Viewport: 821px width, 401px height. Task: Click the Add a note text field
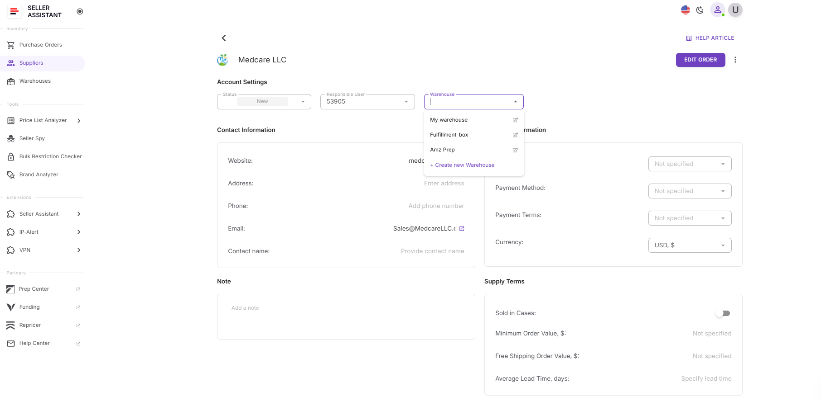pos(346,316)
